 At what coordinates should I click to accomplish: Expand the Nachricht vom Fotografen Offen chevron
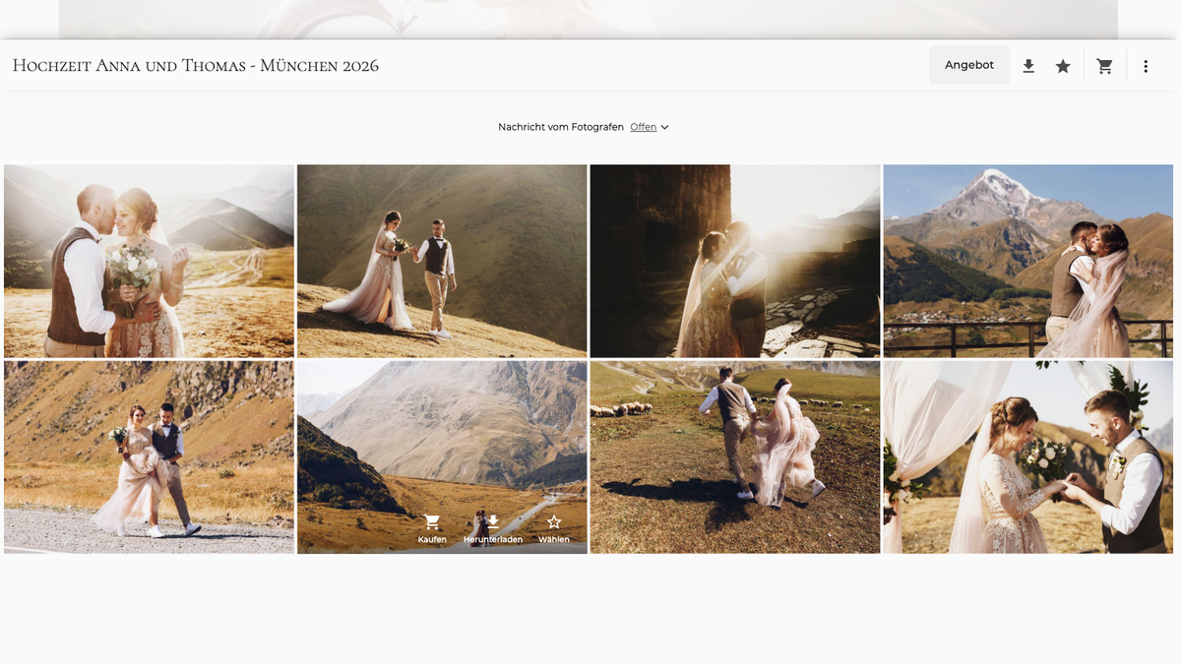point(664,127)
